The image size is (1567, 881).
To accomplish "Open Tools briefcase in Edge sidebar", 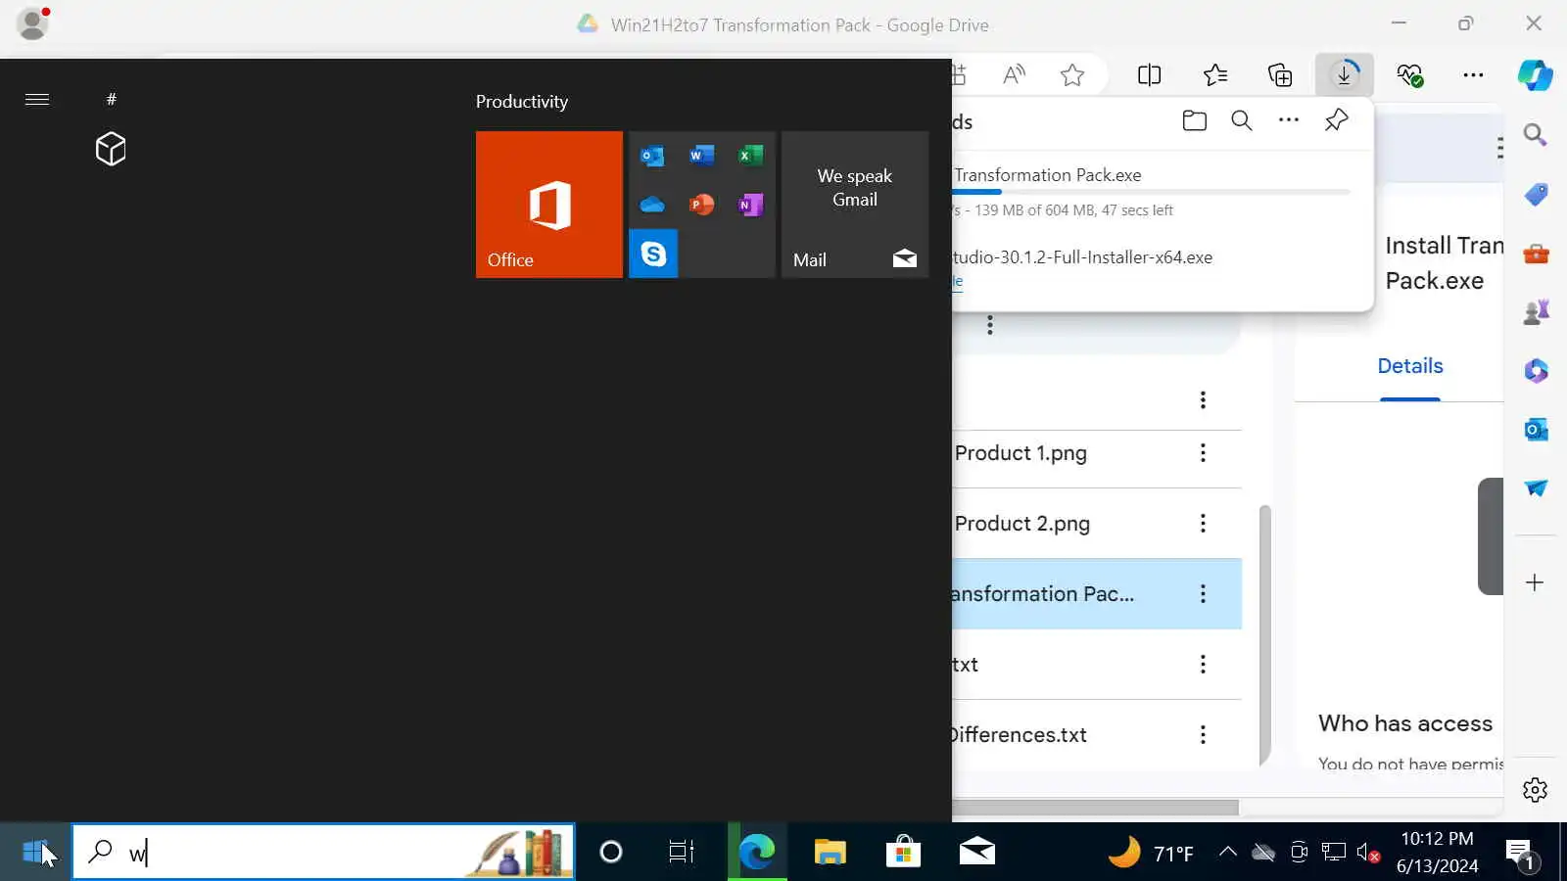I will 1535,254.
